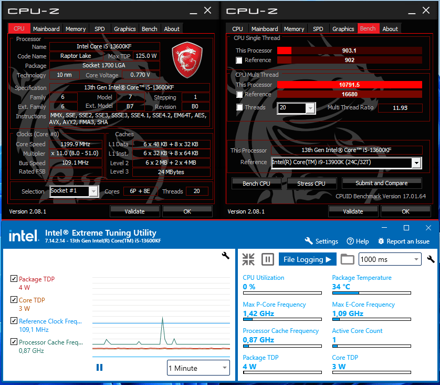Click the Active Core Count value

point(334,340)
